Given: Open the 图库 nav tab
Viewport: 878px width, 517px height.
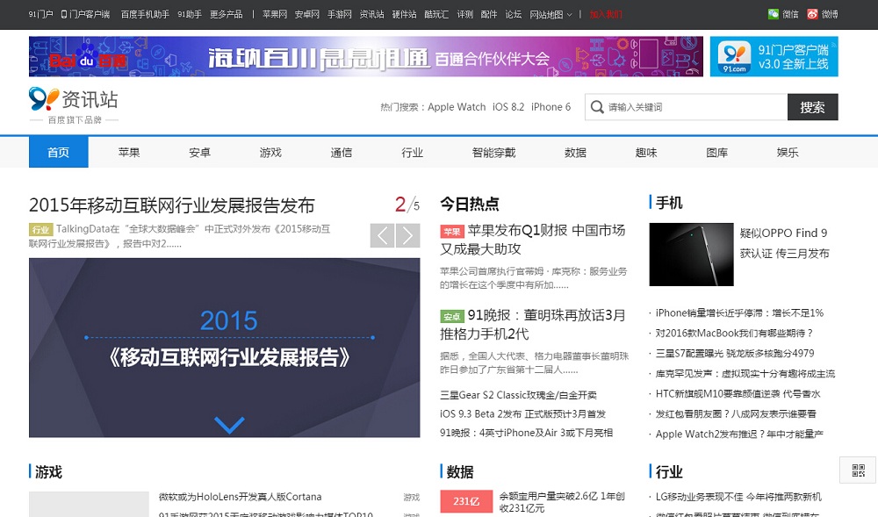Looking at the screenshot, I should (716, 152).
